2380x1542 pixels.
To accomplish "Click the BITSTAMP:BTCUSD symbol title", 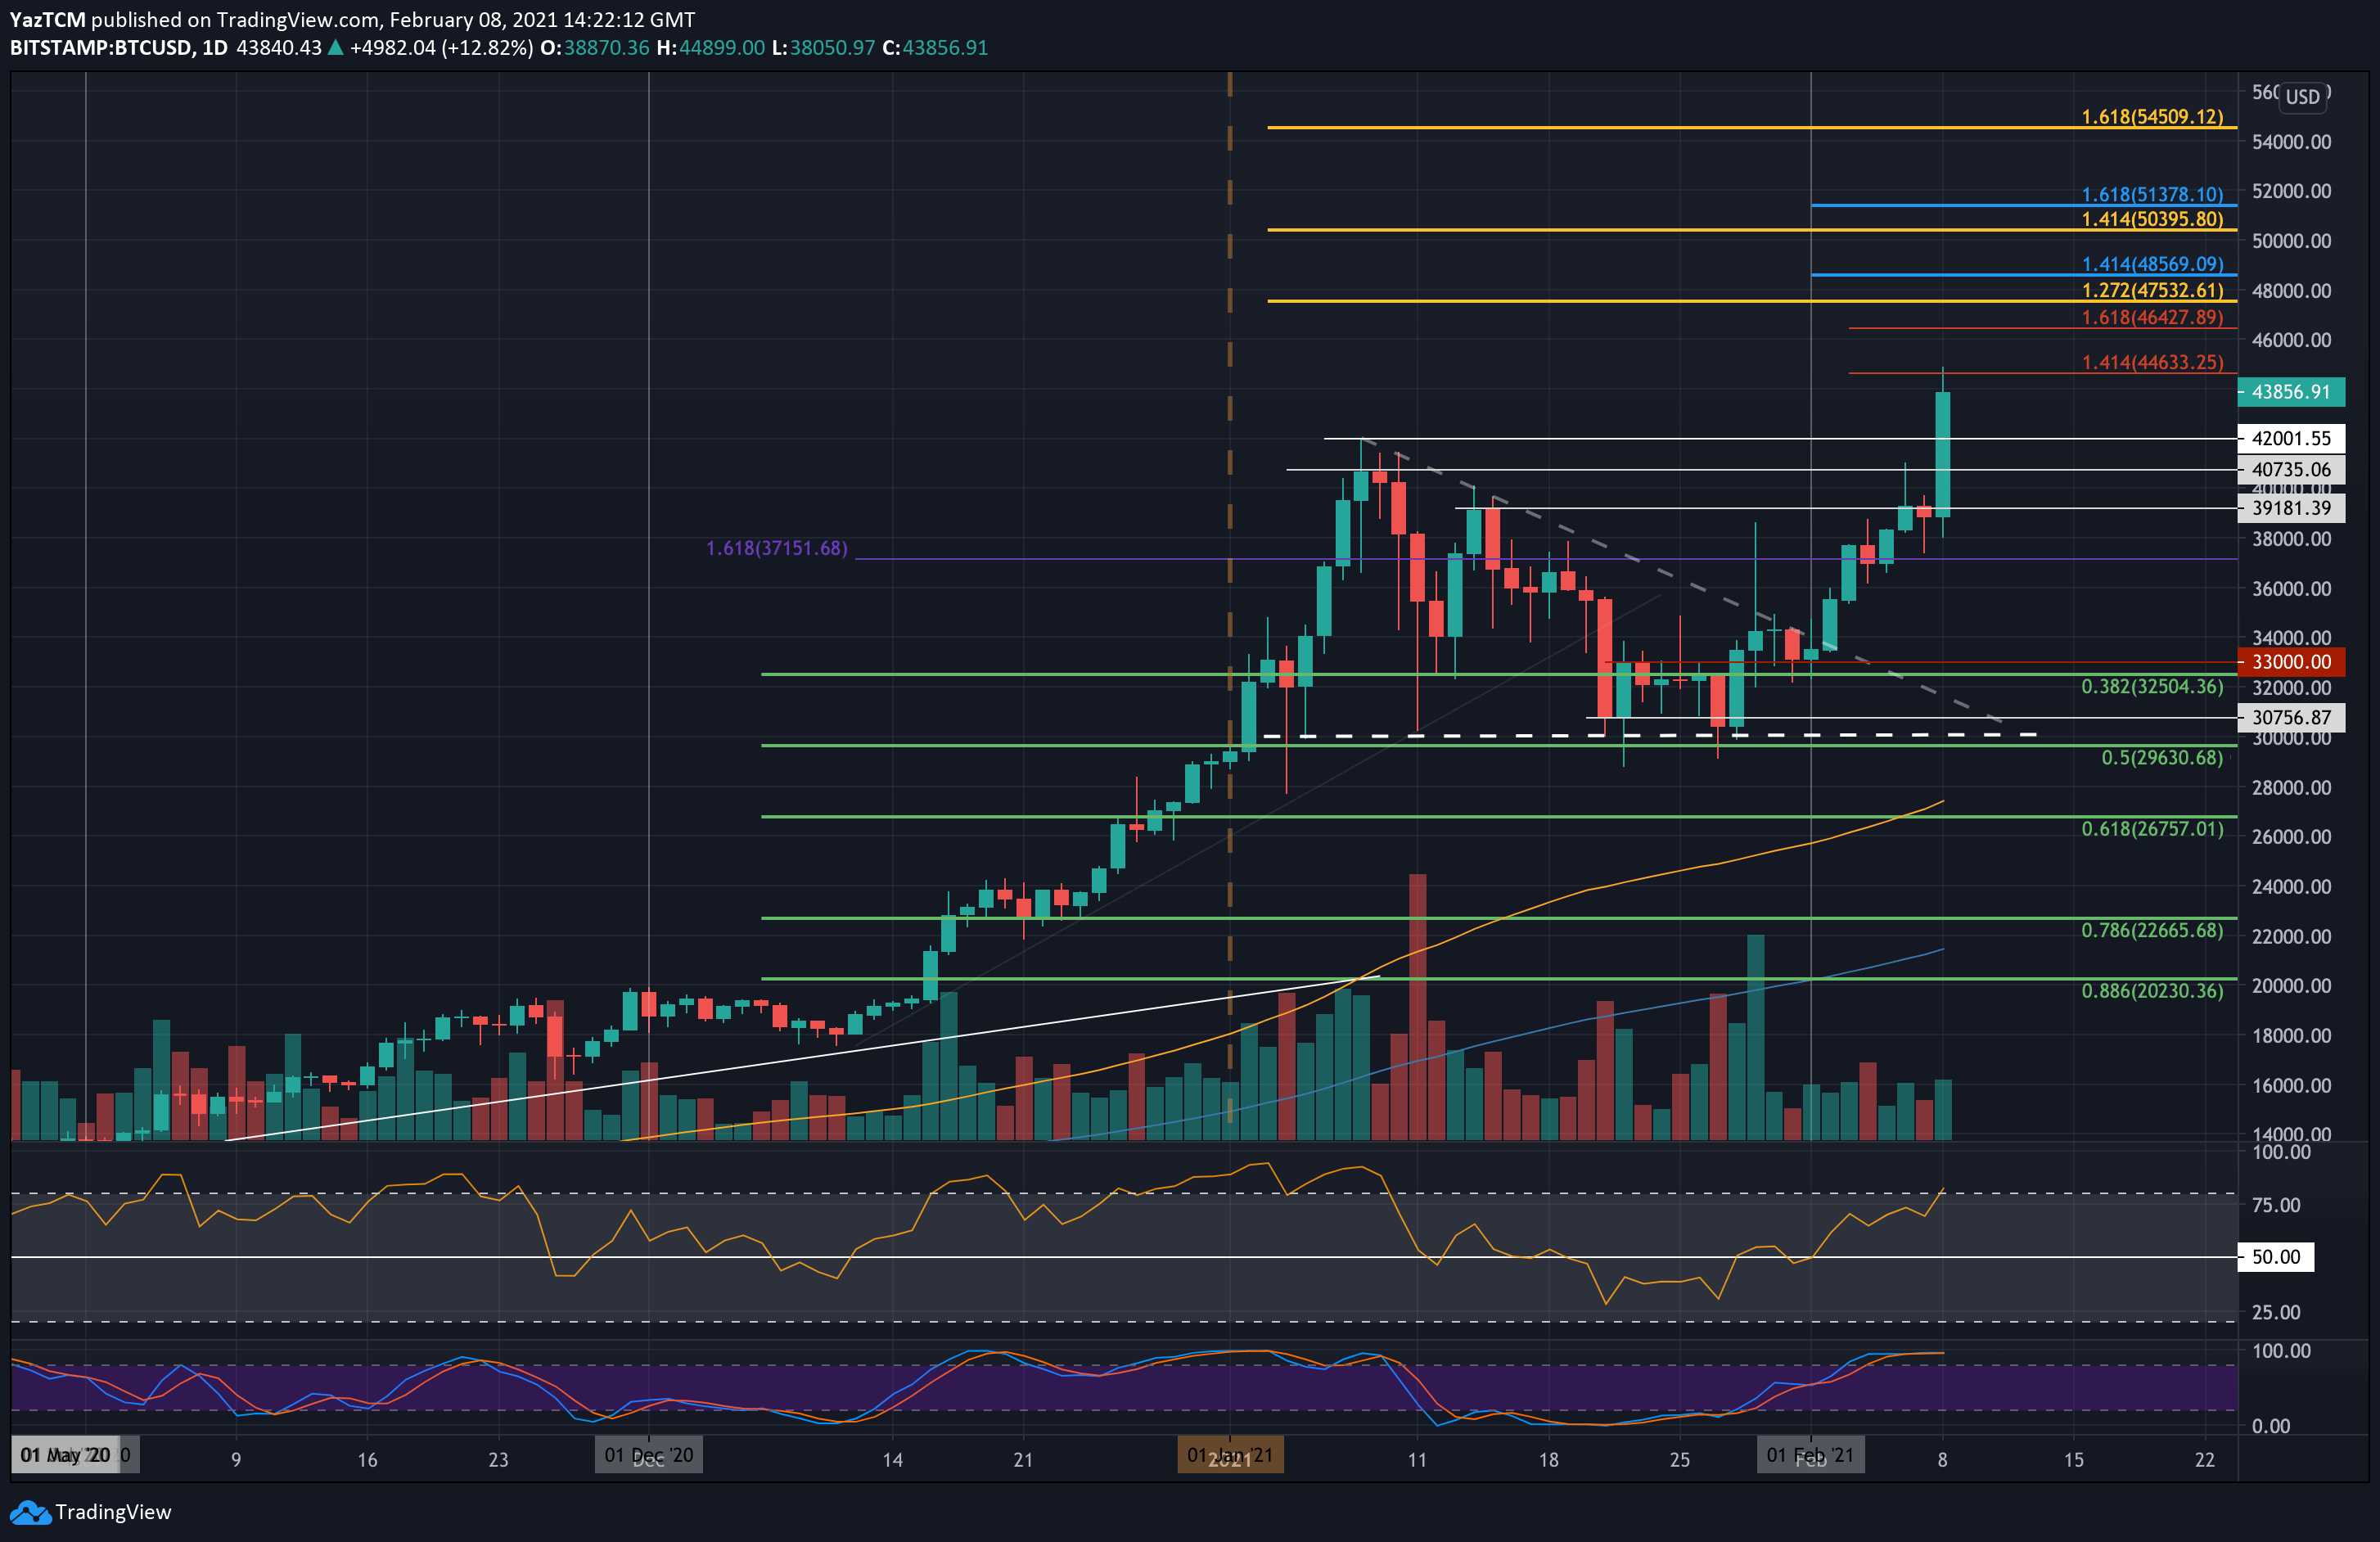I will pos(101,48).
